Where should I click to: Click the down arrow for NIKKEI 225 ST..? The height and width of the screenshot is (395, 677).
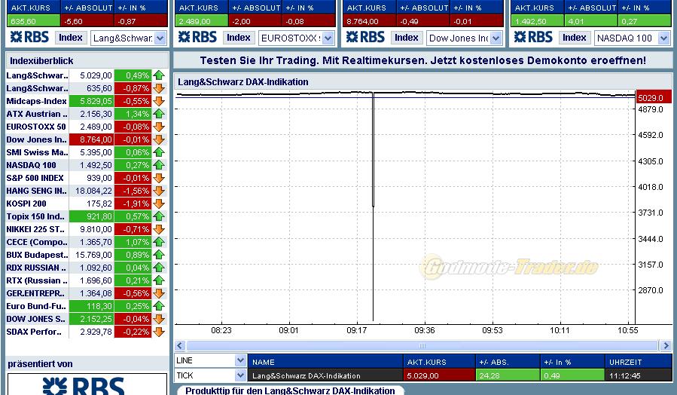(159, 229)
